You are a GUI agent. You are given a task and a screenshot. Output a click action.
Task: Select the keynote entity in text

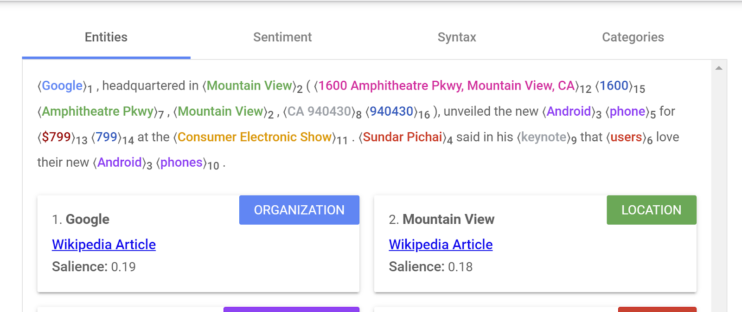[x=544, y=137]
